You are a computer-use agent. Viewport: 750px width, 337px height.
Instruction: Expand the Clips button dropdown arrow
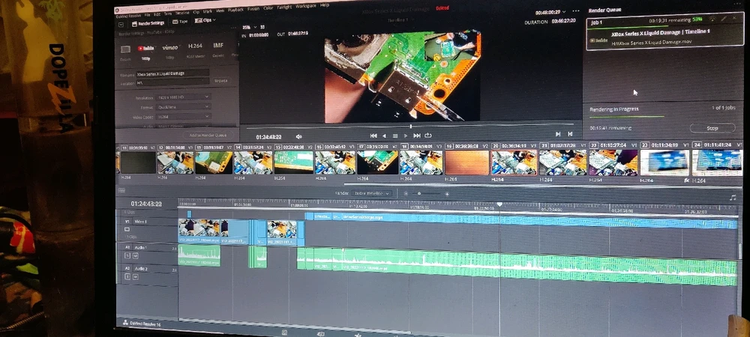click(214, 20)
